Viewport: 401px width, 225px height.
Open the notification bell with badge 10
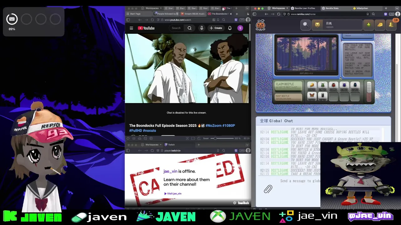[391, 24]
